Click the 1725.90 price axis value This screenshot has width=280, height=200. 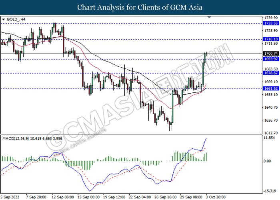tap(271, 31)
